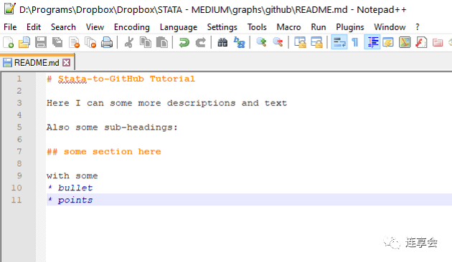The image size is (452, 262).
Task: Click the Zoom In magnifier icon
Action: pyautogui.click(x=261, y=42)
